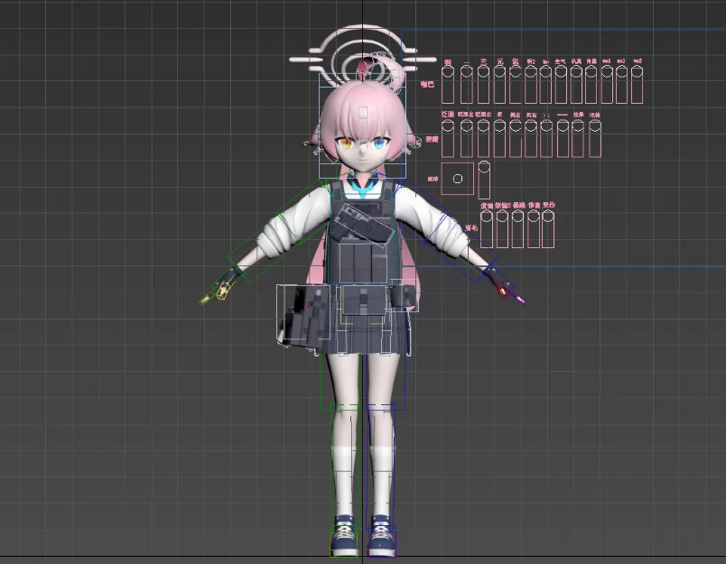Select the '一' mouth slider handle
Screen dimensions: 726x564
point(466,71)
